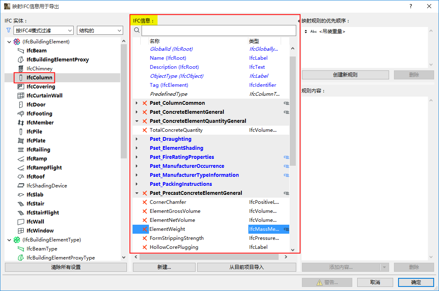Viewport: 439px width, 291px height.
Task: Click the IfcCovering icon
Action: tap(21, 86)
